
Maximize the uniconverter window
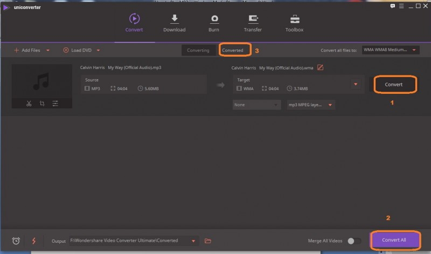(x=418, y=6)
